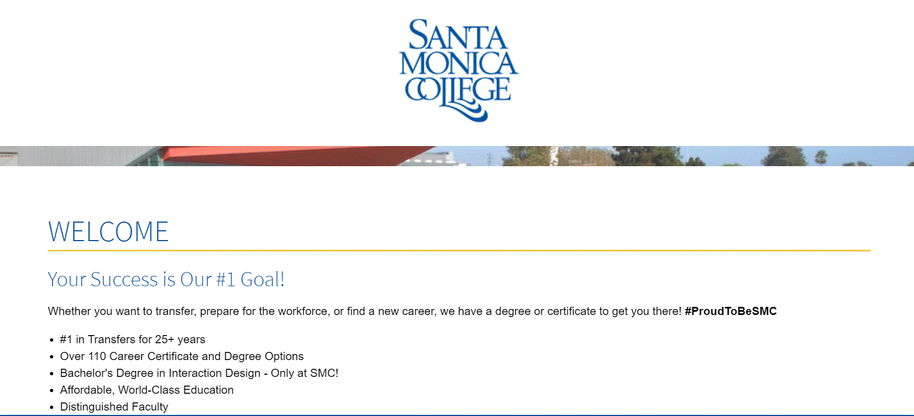Screen dimensions: 914x416
Task: Select the word SANTA in the logo
Action: 457,35
